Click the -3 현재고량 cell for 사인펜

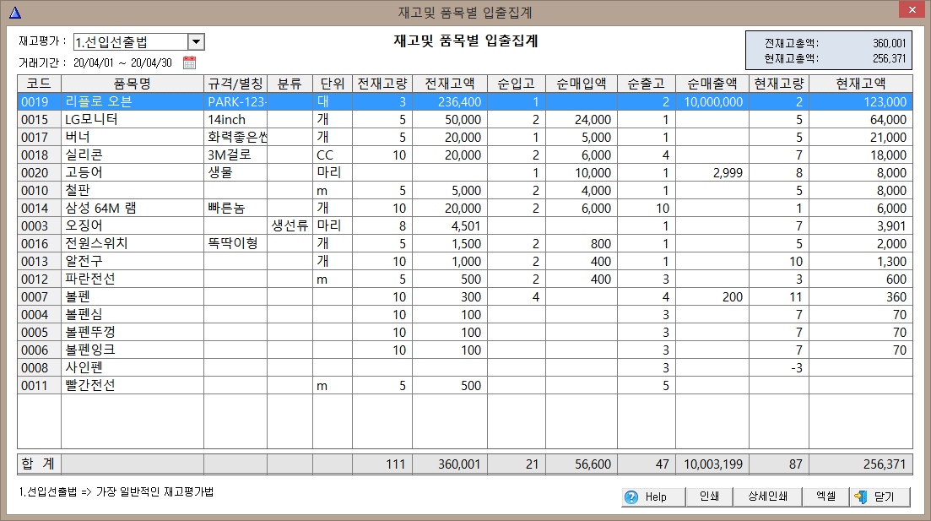[779, 367]
